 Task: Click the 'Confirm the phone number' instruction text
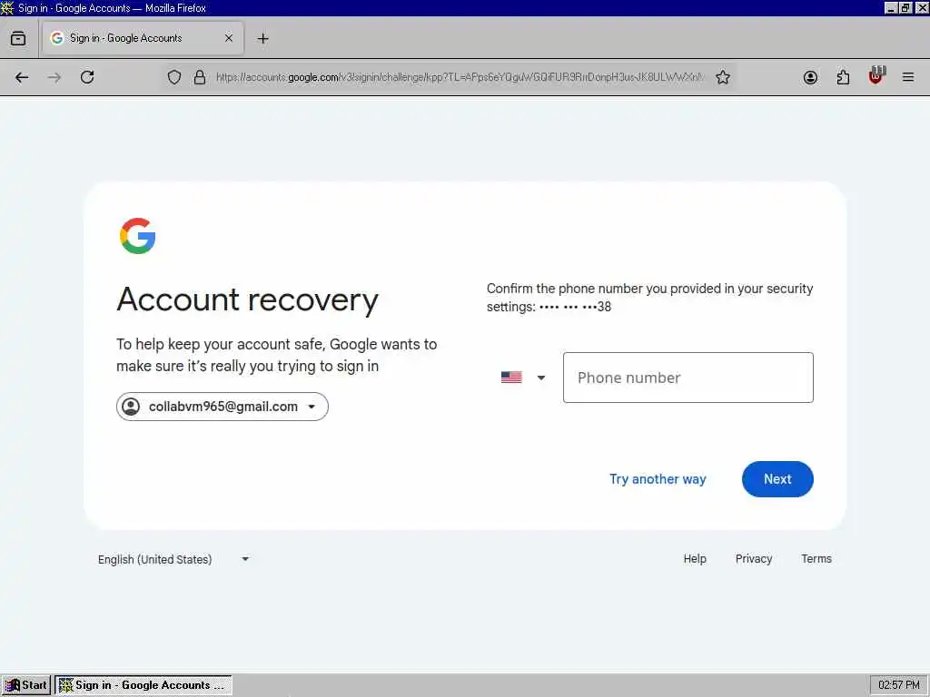649,298
